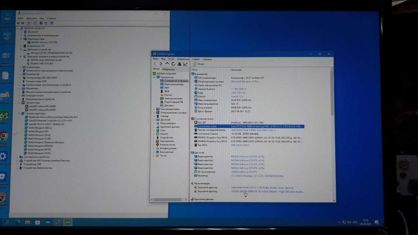Collapse Видеоадаптеры node in Device Manager

pyautogui.click(x=21, y=39)
